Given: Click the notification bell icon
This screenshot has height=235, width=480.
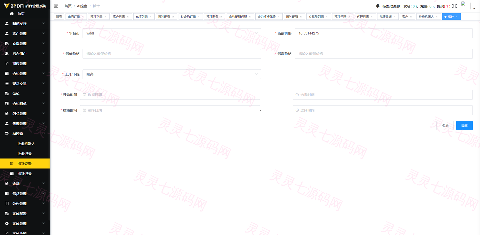Looking at the screenshot, I should point(378,6).
